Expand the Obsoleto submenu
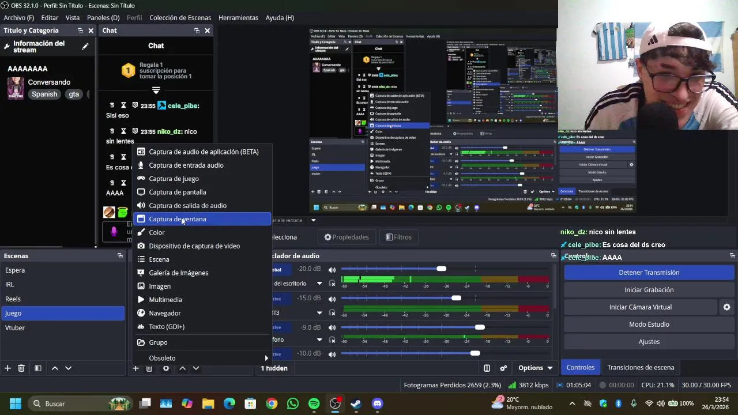738x415 pixels. coord(202,358)
